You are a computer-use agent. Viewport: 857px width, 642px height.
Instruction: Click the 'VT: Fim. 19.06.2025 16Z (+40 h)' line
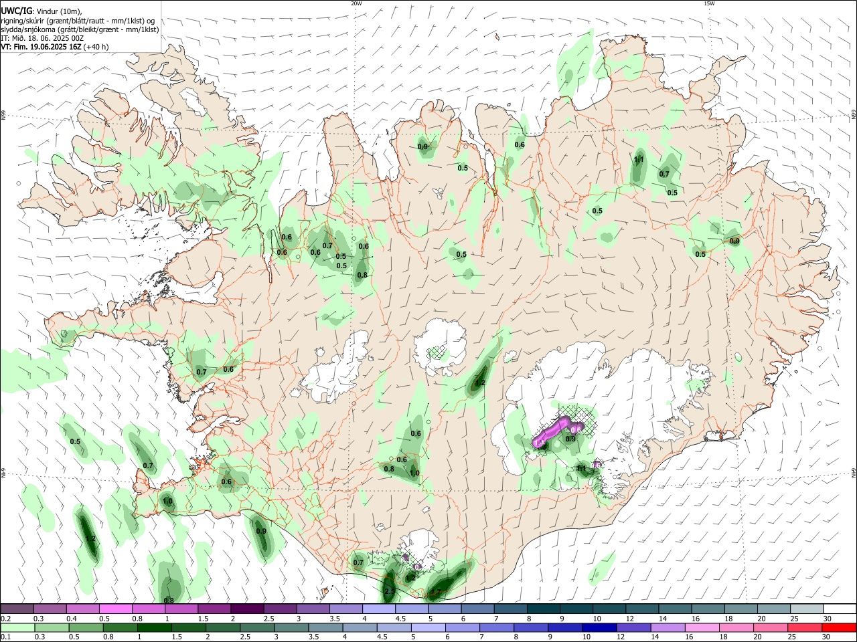click(54, 47)
